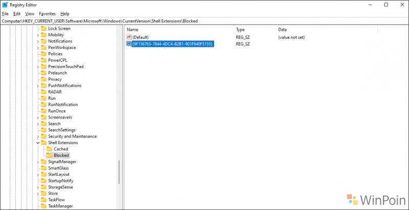Screen dimensions: 409x210
Task: Select the RunOnce key in tree
Action: pos(57,111)
